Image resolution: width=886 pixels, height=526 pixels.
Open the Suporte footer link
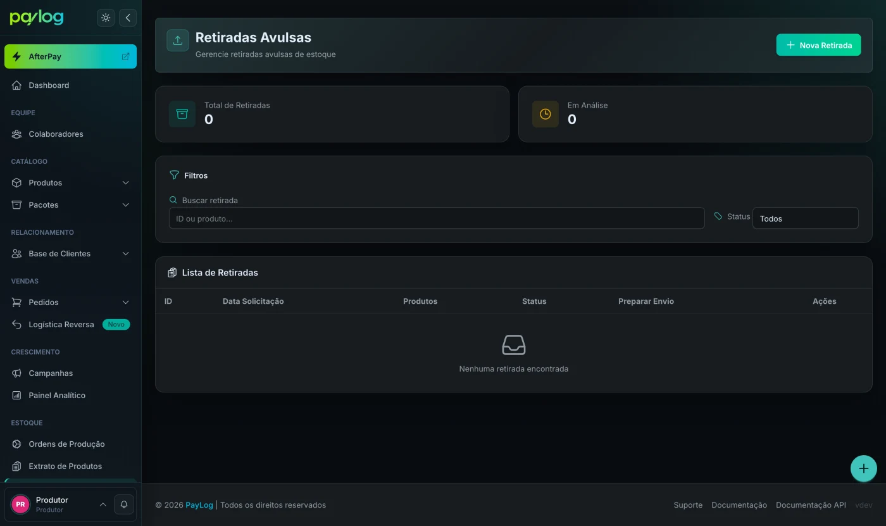(688, 505)
